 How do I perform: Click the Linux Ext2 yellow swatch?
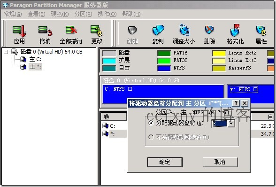(x=219, y=53)
